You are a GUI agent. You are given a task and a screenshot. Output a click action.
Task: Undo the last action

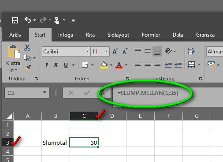28,20
